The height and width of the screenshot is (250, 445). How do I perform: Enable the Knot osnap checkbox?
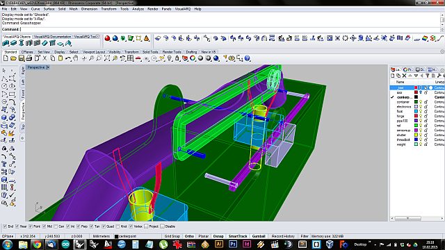[118, 226]
